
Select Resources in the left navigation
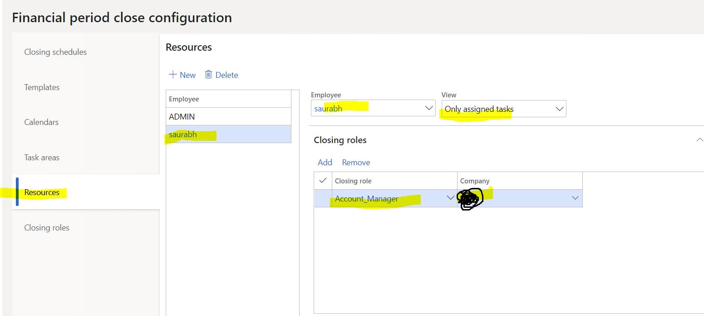tap(42, 192)
